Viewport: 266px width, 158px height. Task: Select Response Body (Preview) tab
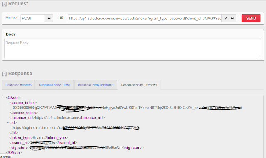click(x=139, y=85)
